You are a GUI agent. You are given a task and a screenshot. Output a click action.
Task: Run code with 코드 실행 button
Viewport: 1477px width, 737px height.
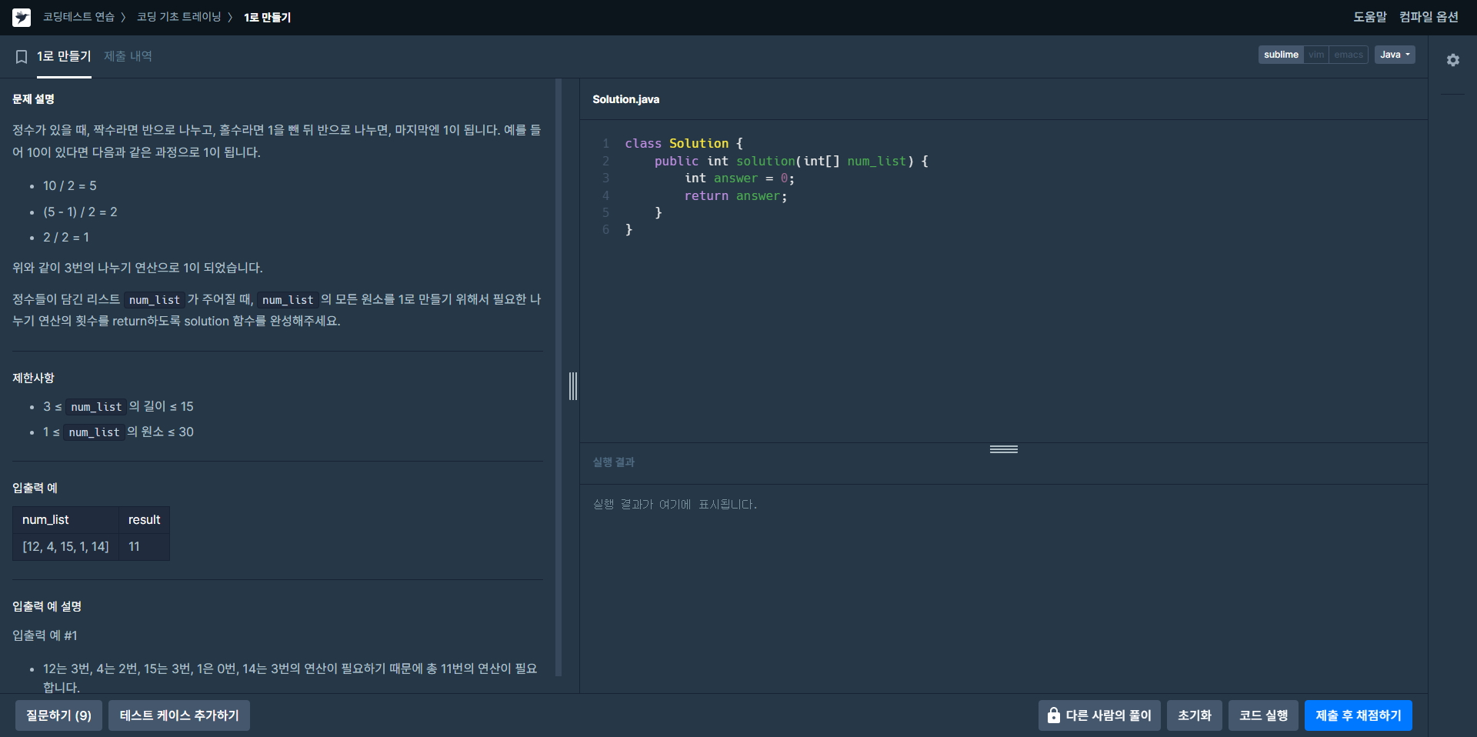[x=1264, y=715]
